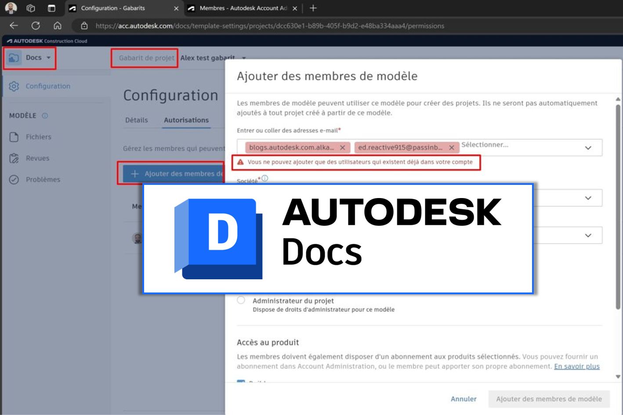Image resolution: width=623 pixels, height=415 pixels.
Task: Select the Administrateur du projet radio button
Action: 241,300
